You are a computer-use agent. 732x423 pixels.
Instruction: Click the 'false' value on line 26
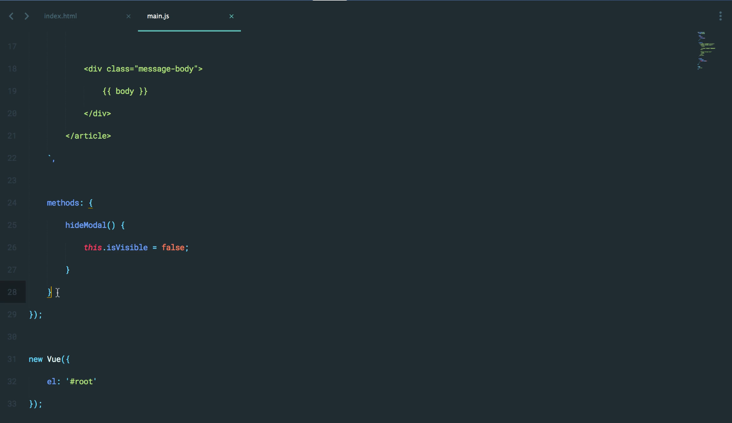point(172,247)
